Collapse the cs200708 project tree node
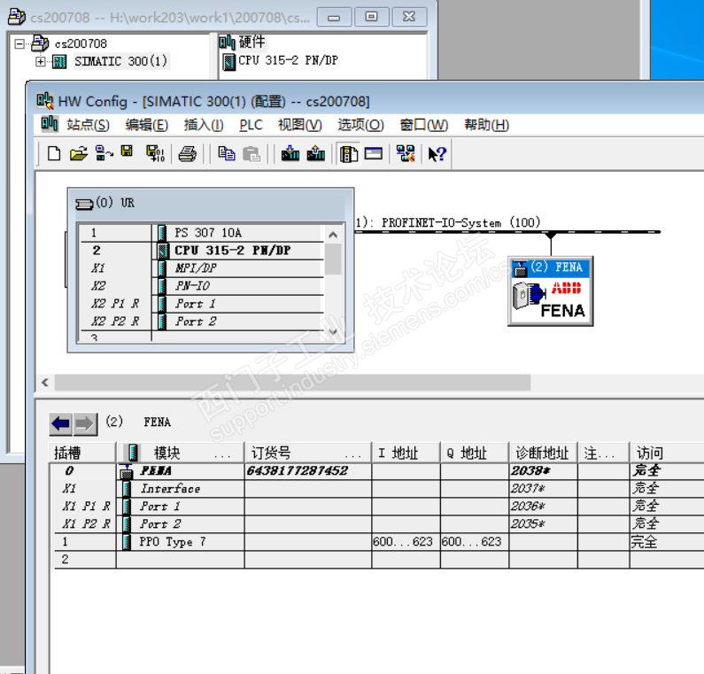The width and height of the screenshot is (704, 674). click(19, 43)
